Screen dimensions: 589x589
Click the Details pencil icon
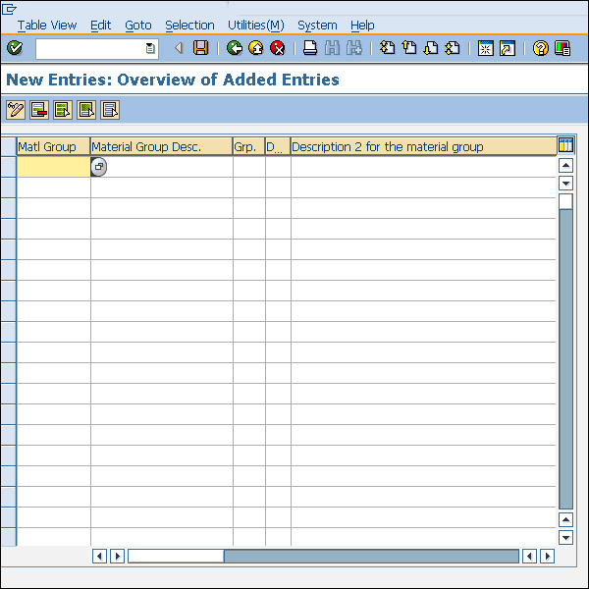coord(16,110)
